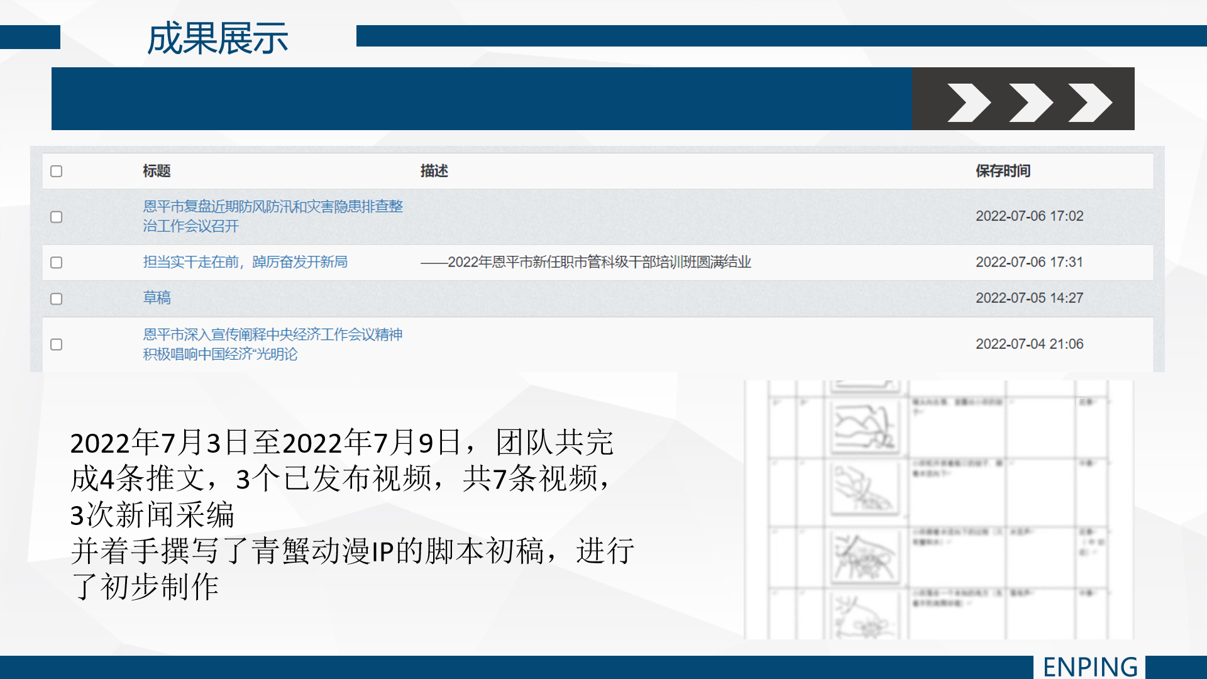Toggle checkbox for the 草稿 row
The image size is (1207, 679).
point(57,299)
